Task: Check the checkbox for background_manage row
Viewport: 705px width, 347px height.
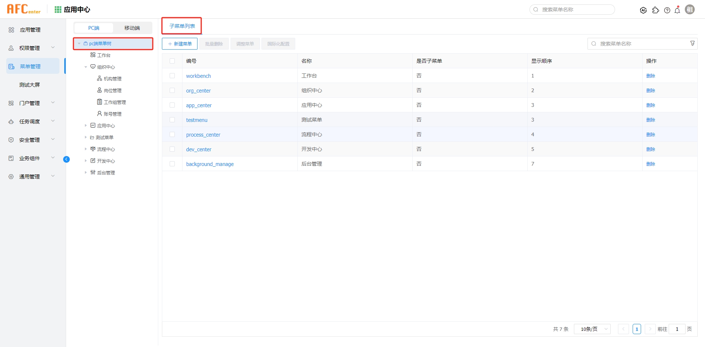Action: point(173,164)
